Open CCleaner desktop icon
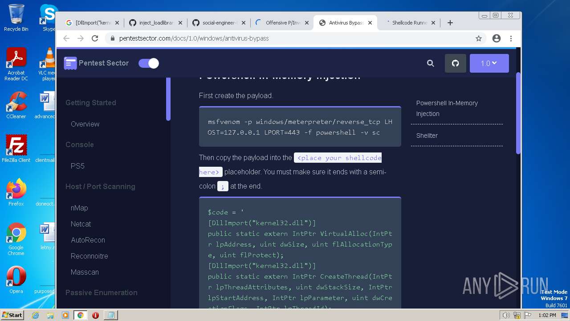570x321 pixels. [x=16, y=106]
